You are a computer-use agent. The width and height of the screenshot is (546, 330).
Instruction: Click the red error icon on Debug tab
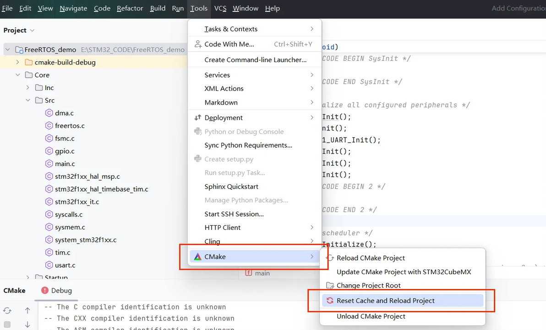(x=45, y=290)
